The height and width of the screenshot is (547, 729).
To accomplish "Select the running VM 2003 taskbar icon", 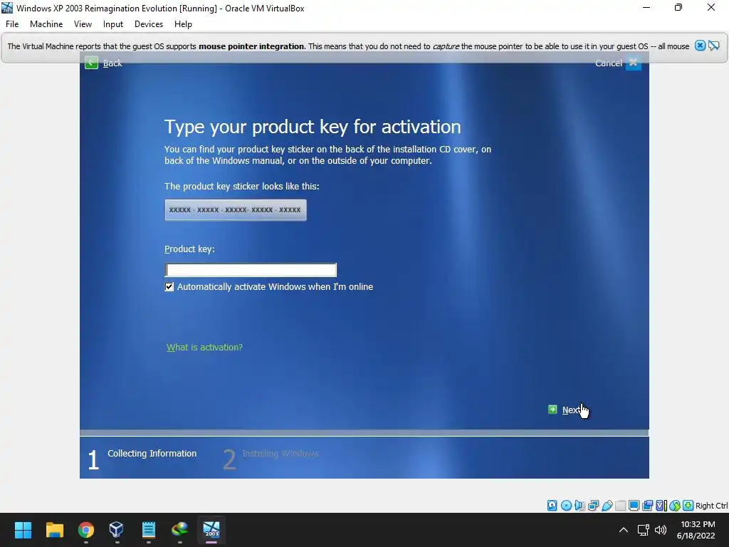I will coord(211,529).
